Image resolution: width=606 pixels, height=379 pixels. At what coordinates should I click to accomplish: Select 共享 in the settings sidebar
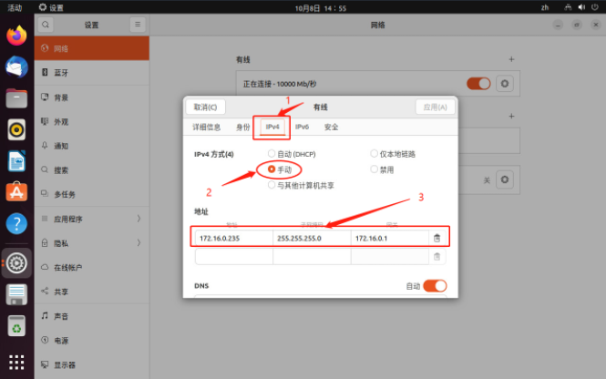click(x=92, y=292)
